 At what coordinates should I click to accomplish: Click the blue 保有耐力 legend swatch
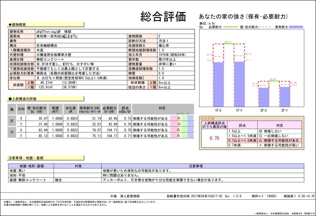pyautogui.click(x=296, y=27)
